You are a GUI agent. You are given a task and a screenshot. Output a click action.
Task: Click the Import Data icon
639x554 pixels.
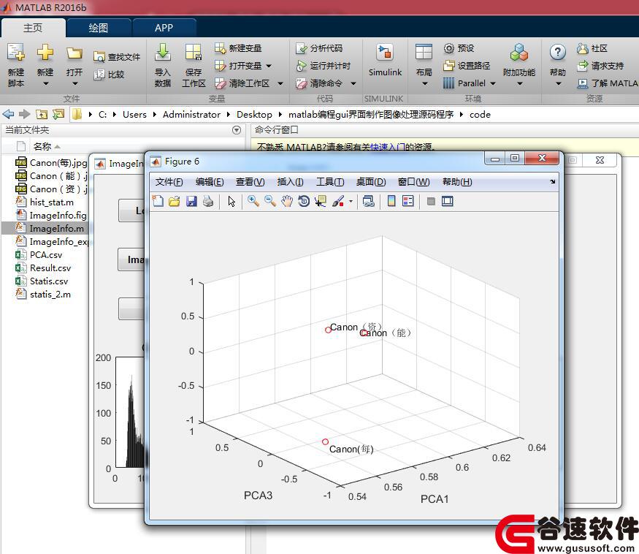pyautogui.click(x=163, y=52)
